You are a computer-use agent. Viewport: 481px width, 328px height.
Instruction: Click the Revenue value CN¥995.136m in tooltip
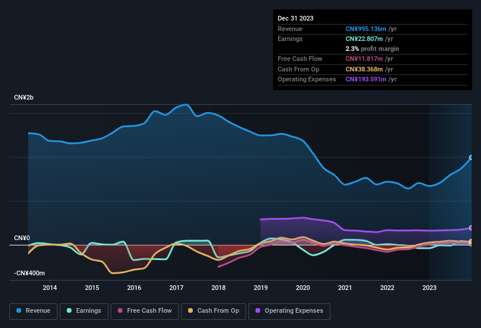coord(366,29)
